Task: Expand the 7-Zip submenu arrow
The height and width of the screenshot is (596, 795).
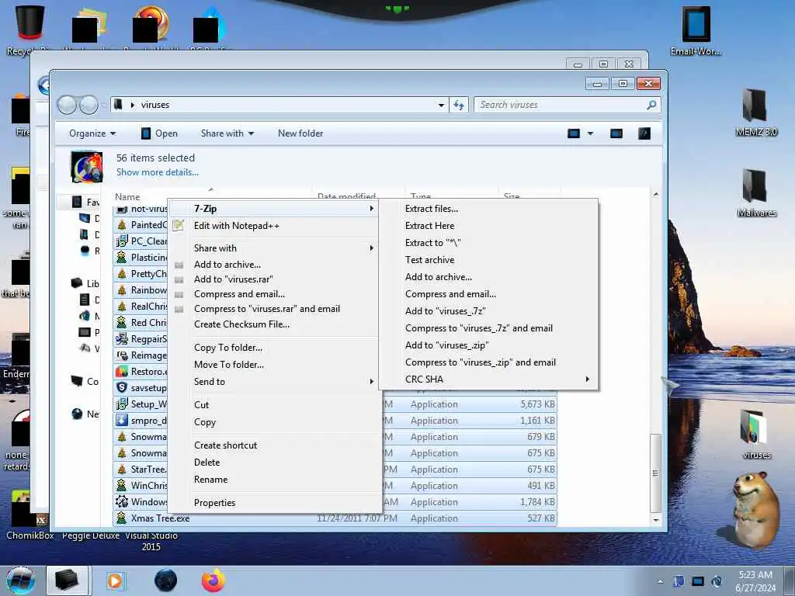Action: coord(372,208)
